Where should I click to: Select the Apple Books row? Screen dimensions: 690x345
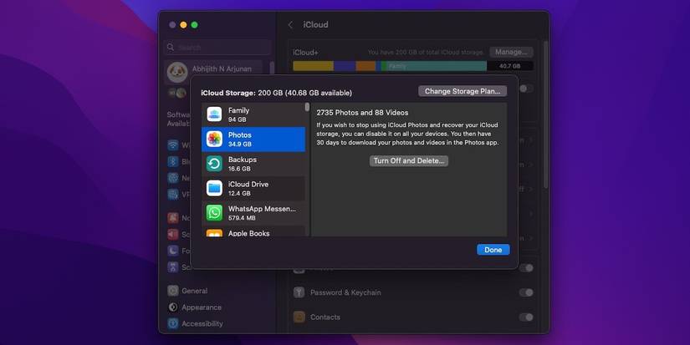[x=253, y=231]
